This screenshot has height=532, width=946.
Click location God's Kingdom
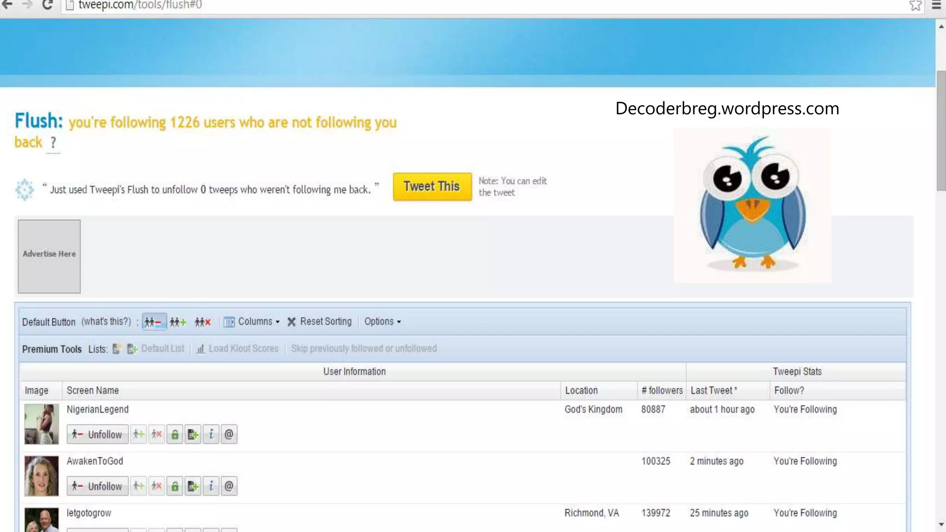tap(593, 410)
